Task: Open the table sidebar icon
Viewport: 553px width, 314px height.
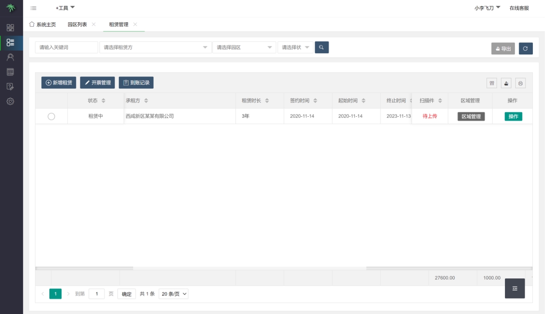Action: (x=10, y=72)
